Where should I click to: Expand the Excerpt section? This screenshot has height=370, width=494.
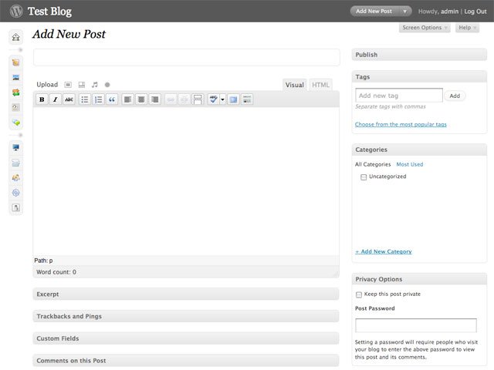[186, 294]
